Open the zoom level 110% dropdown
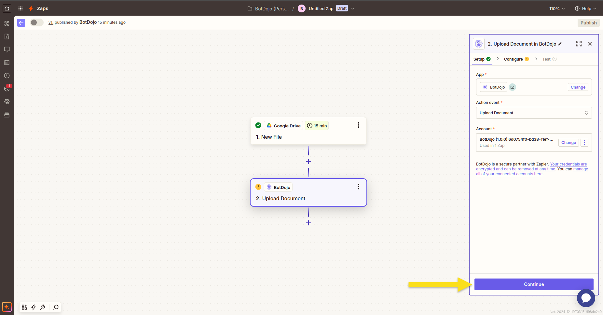 pos(557,9)
